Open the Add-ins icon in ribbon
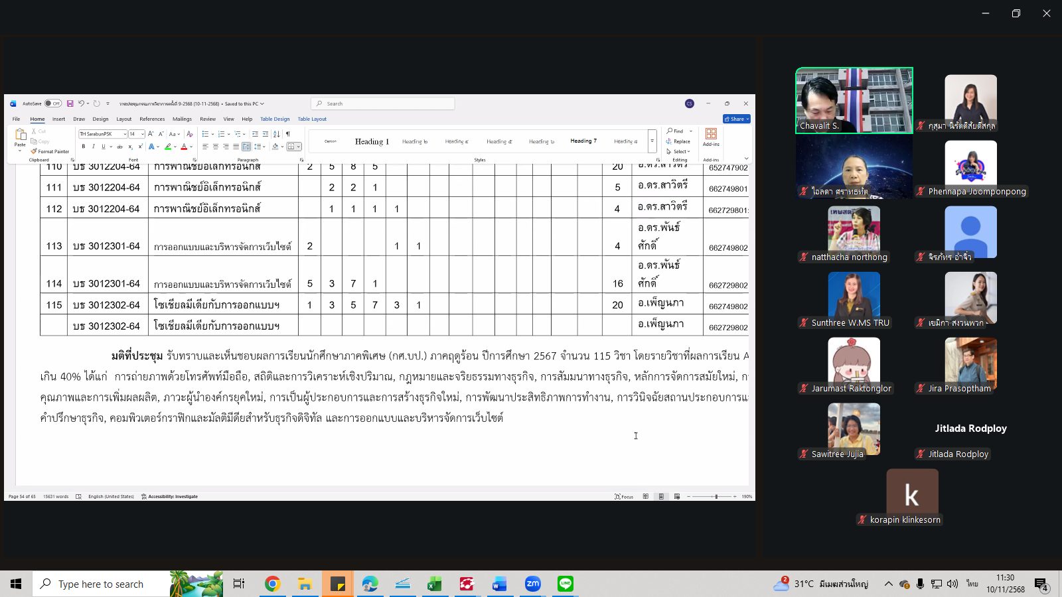 711,136
